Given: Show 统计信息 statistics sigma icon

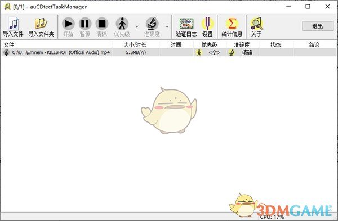Looking at the screenshot, I should point(232,26).
